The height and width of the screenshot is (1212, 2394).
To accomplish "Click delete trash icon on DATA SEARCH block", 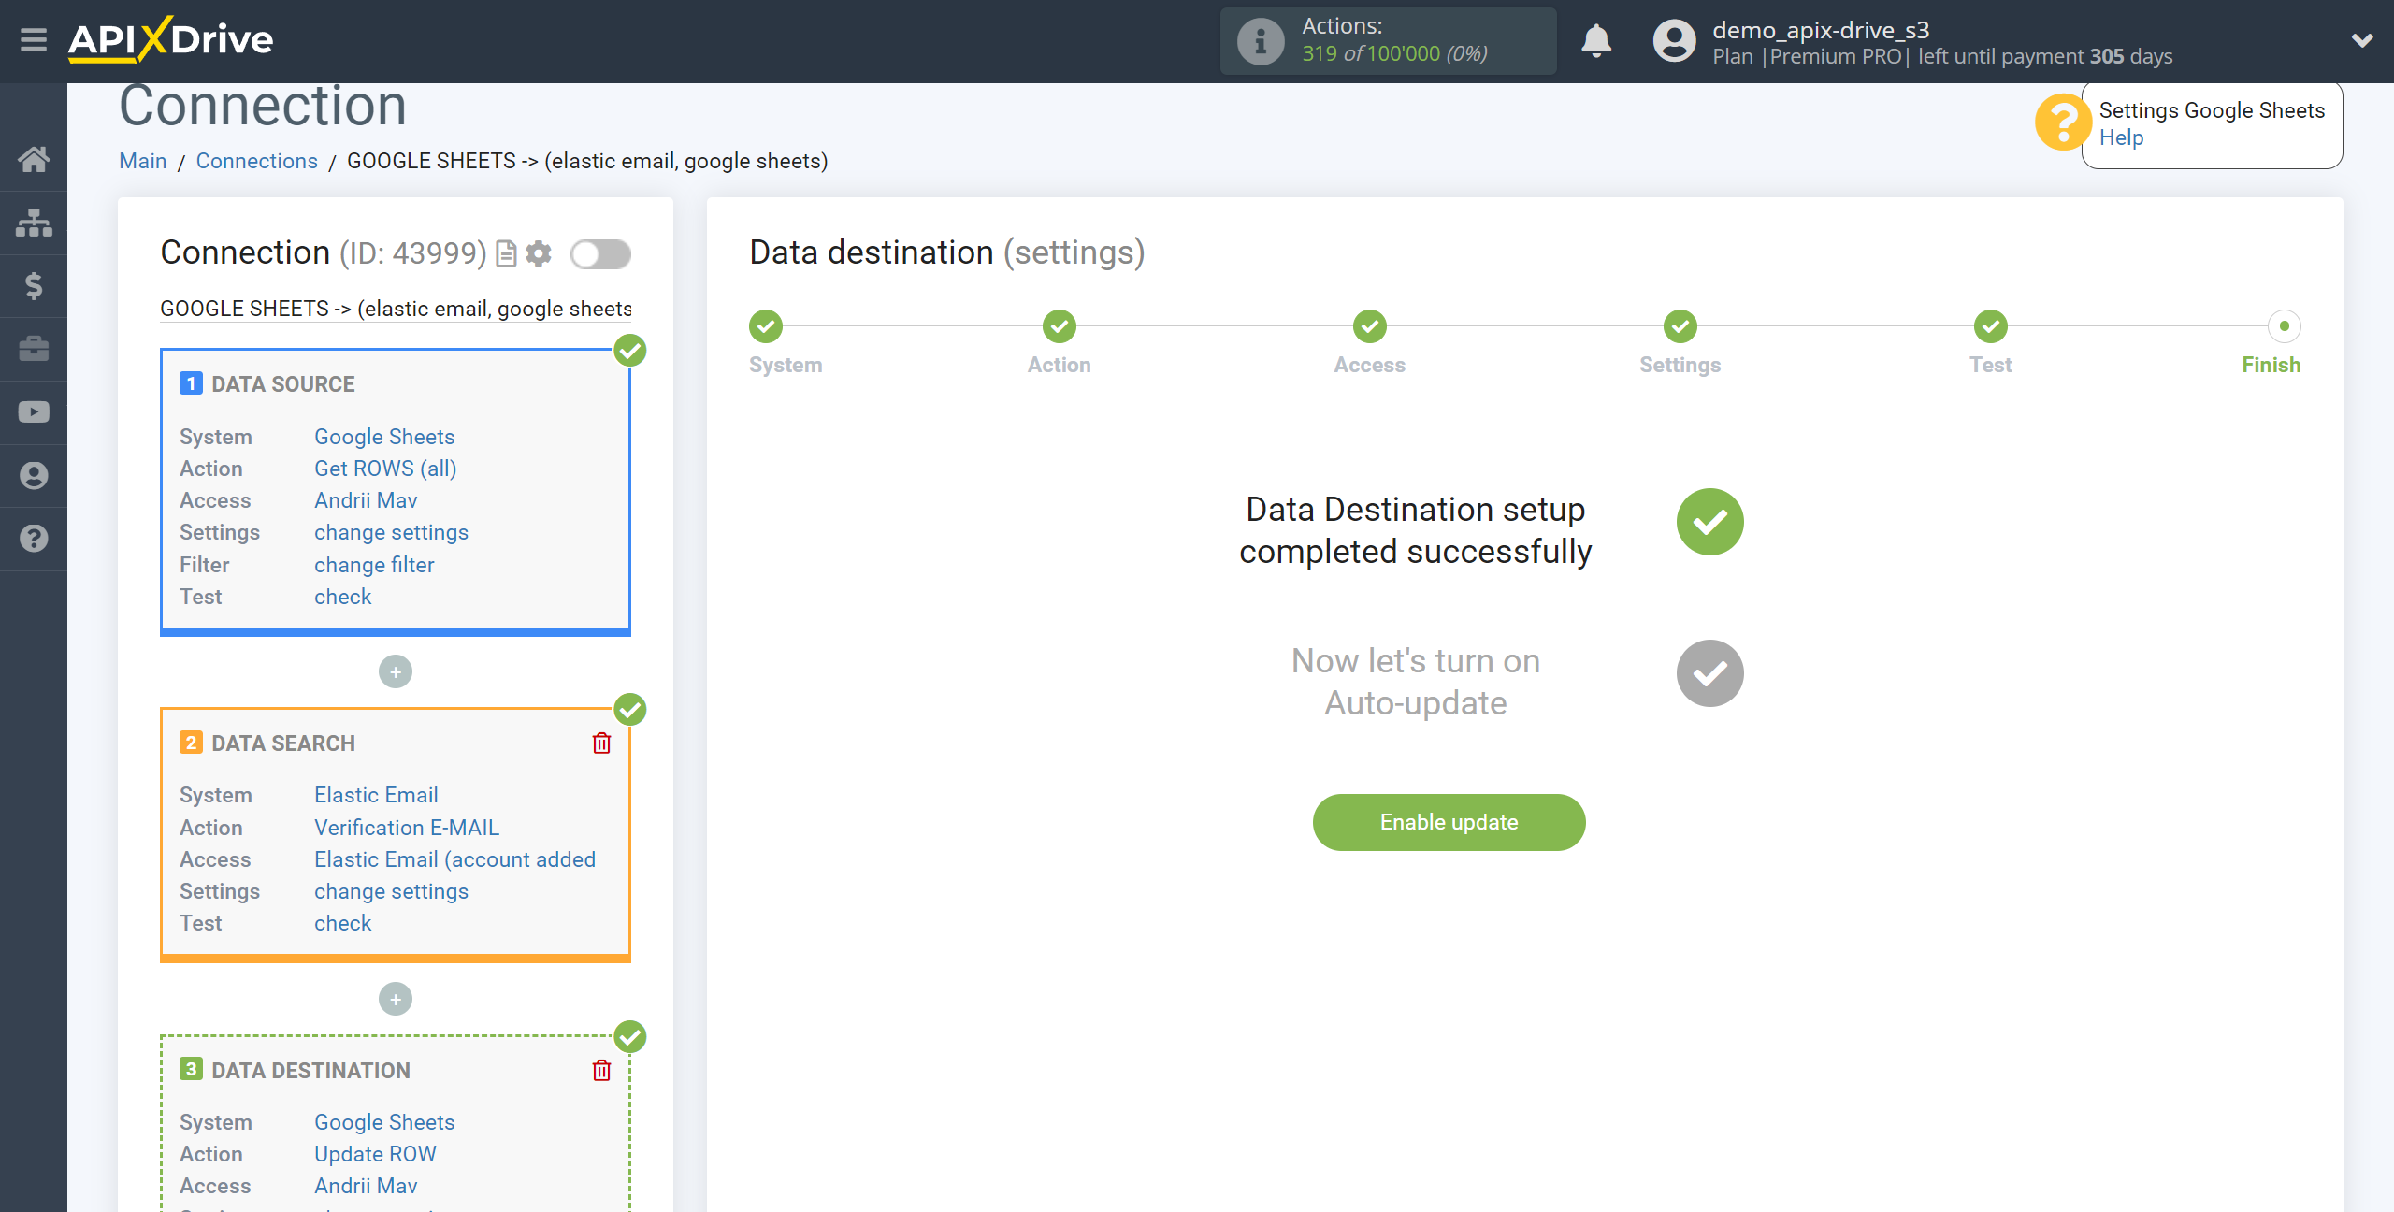I will [x=601, y=743].
